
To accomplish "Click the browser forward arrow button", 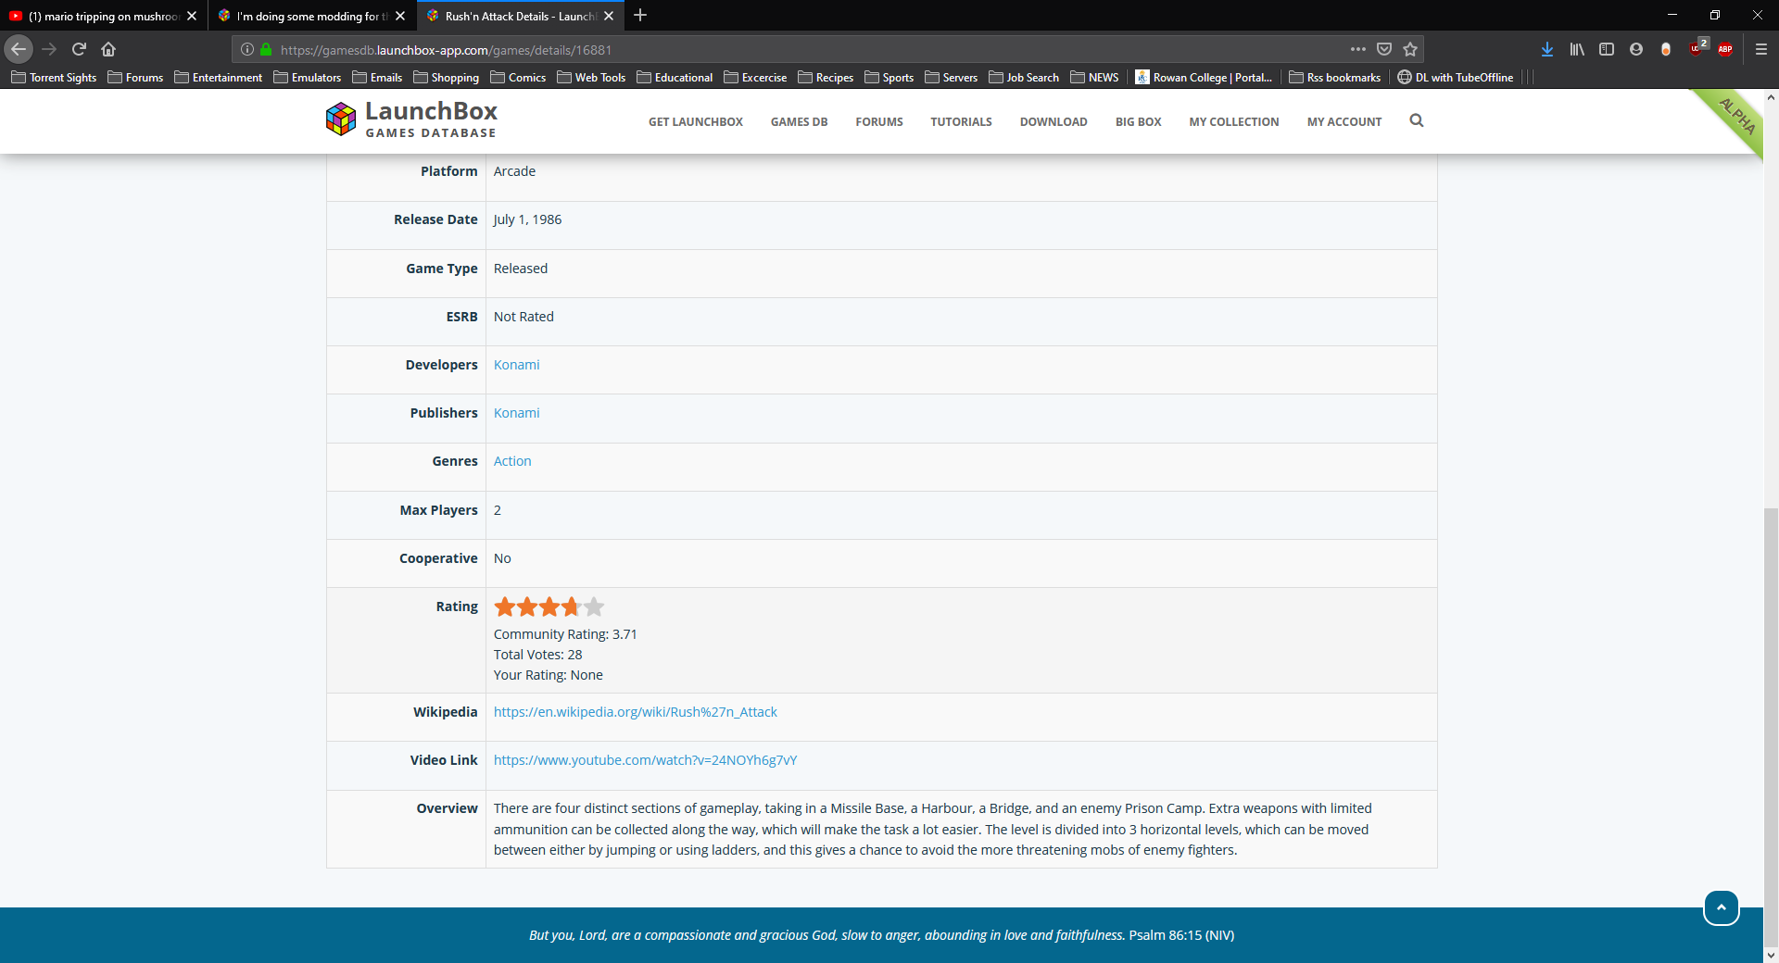I will 49,49.
